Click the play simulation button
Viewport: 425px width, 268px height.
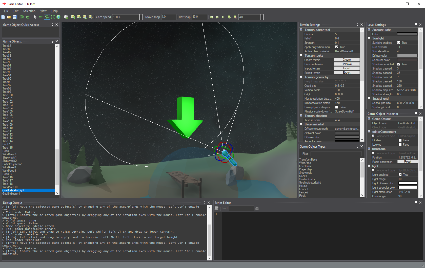pyautogui.click(x=217, y=17)
